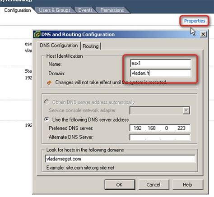The height and width of the screenshot is (197, 214).
Task: Click the DNS and Routing Configuration title icon
Action: tap(37, 34)
